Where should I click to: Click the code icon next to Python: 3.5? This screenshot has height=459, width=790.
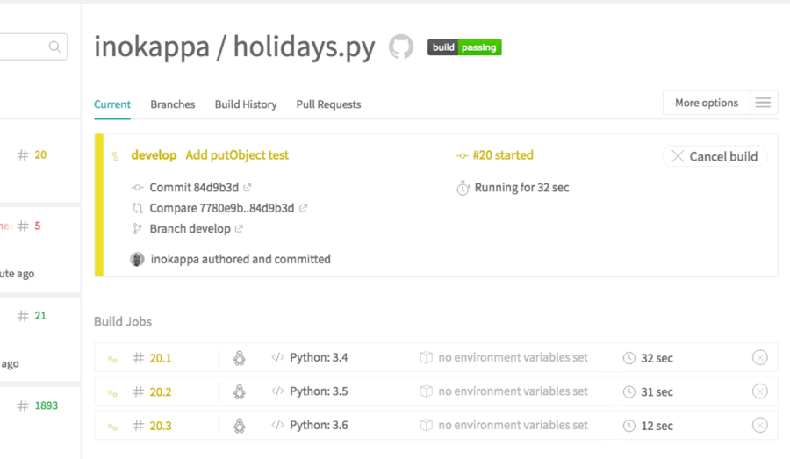[277, 391]
